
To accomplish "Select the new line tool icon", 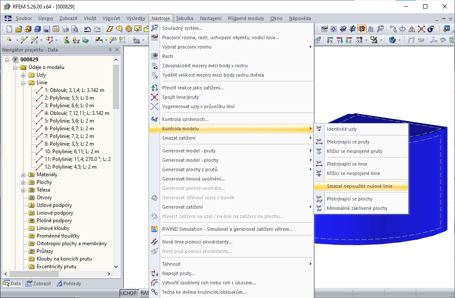I will 24,40.
